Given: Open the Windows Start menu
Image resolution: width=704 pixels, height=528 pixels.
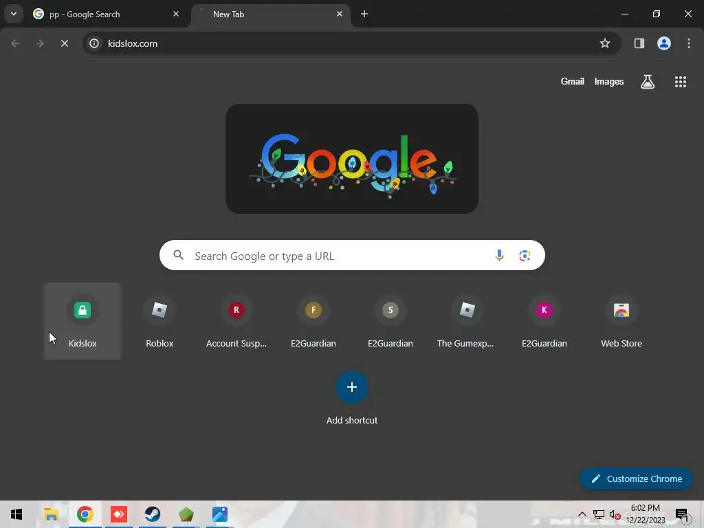Looking at the screenshot, I should pos(16,514).
